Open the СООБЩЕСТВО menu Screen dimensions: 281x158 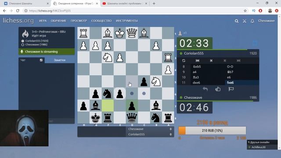[x=101, y=21]
